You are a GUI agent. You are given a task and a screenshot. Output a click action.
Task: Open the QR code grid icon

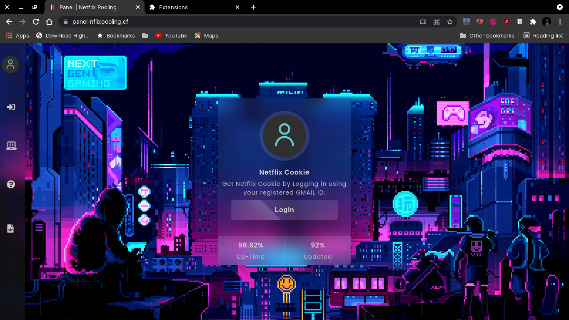(437, 22)
